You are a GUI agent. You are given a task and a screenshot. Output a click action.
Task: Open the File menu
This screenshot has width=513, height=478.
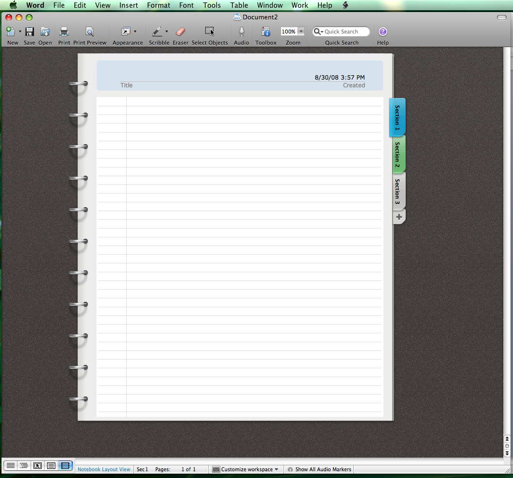click(59, 5)
